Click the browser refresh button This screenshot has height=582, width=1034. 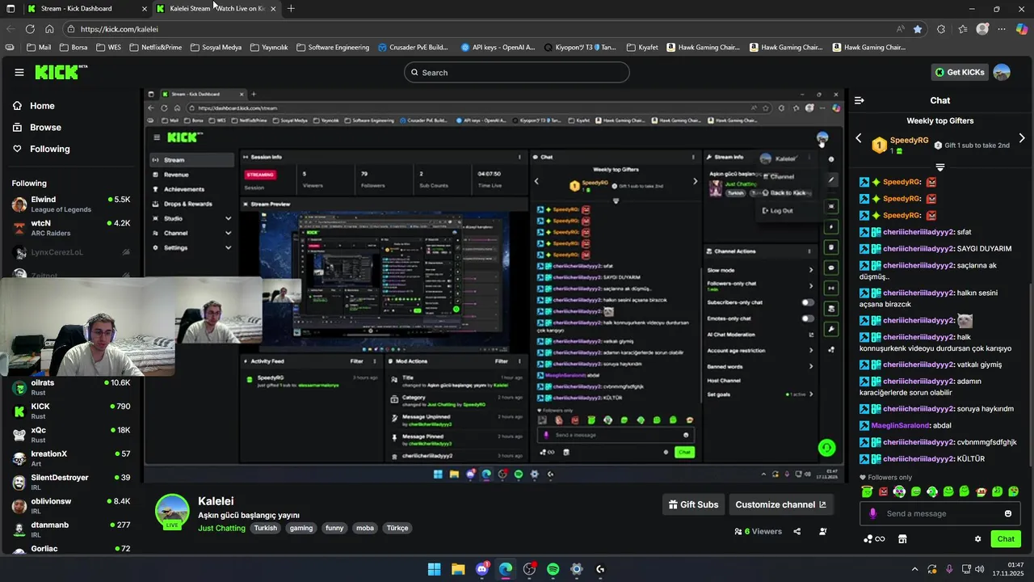[x=30, y=29]
